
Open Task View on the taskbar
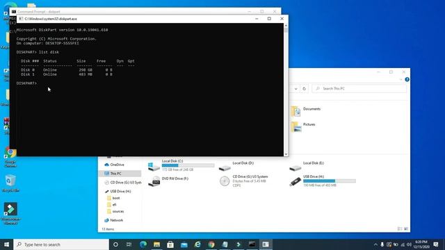[129, 244]
